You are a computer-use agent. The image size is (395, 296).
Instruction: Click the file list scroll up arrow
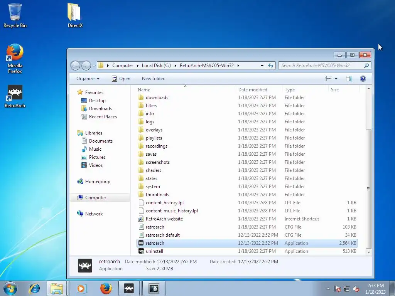coord(368,89)
